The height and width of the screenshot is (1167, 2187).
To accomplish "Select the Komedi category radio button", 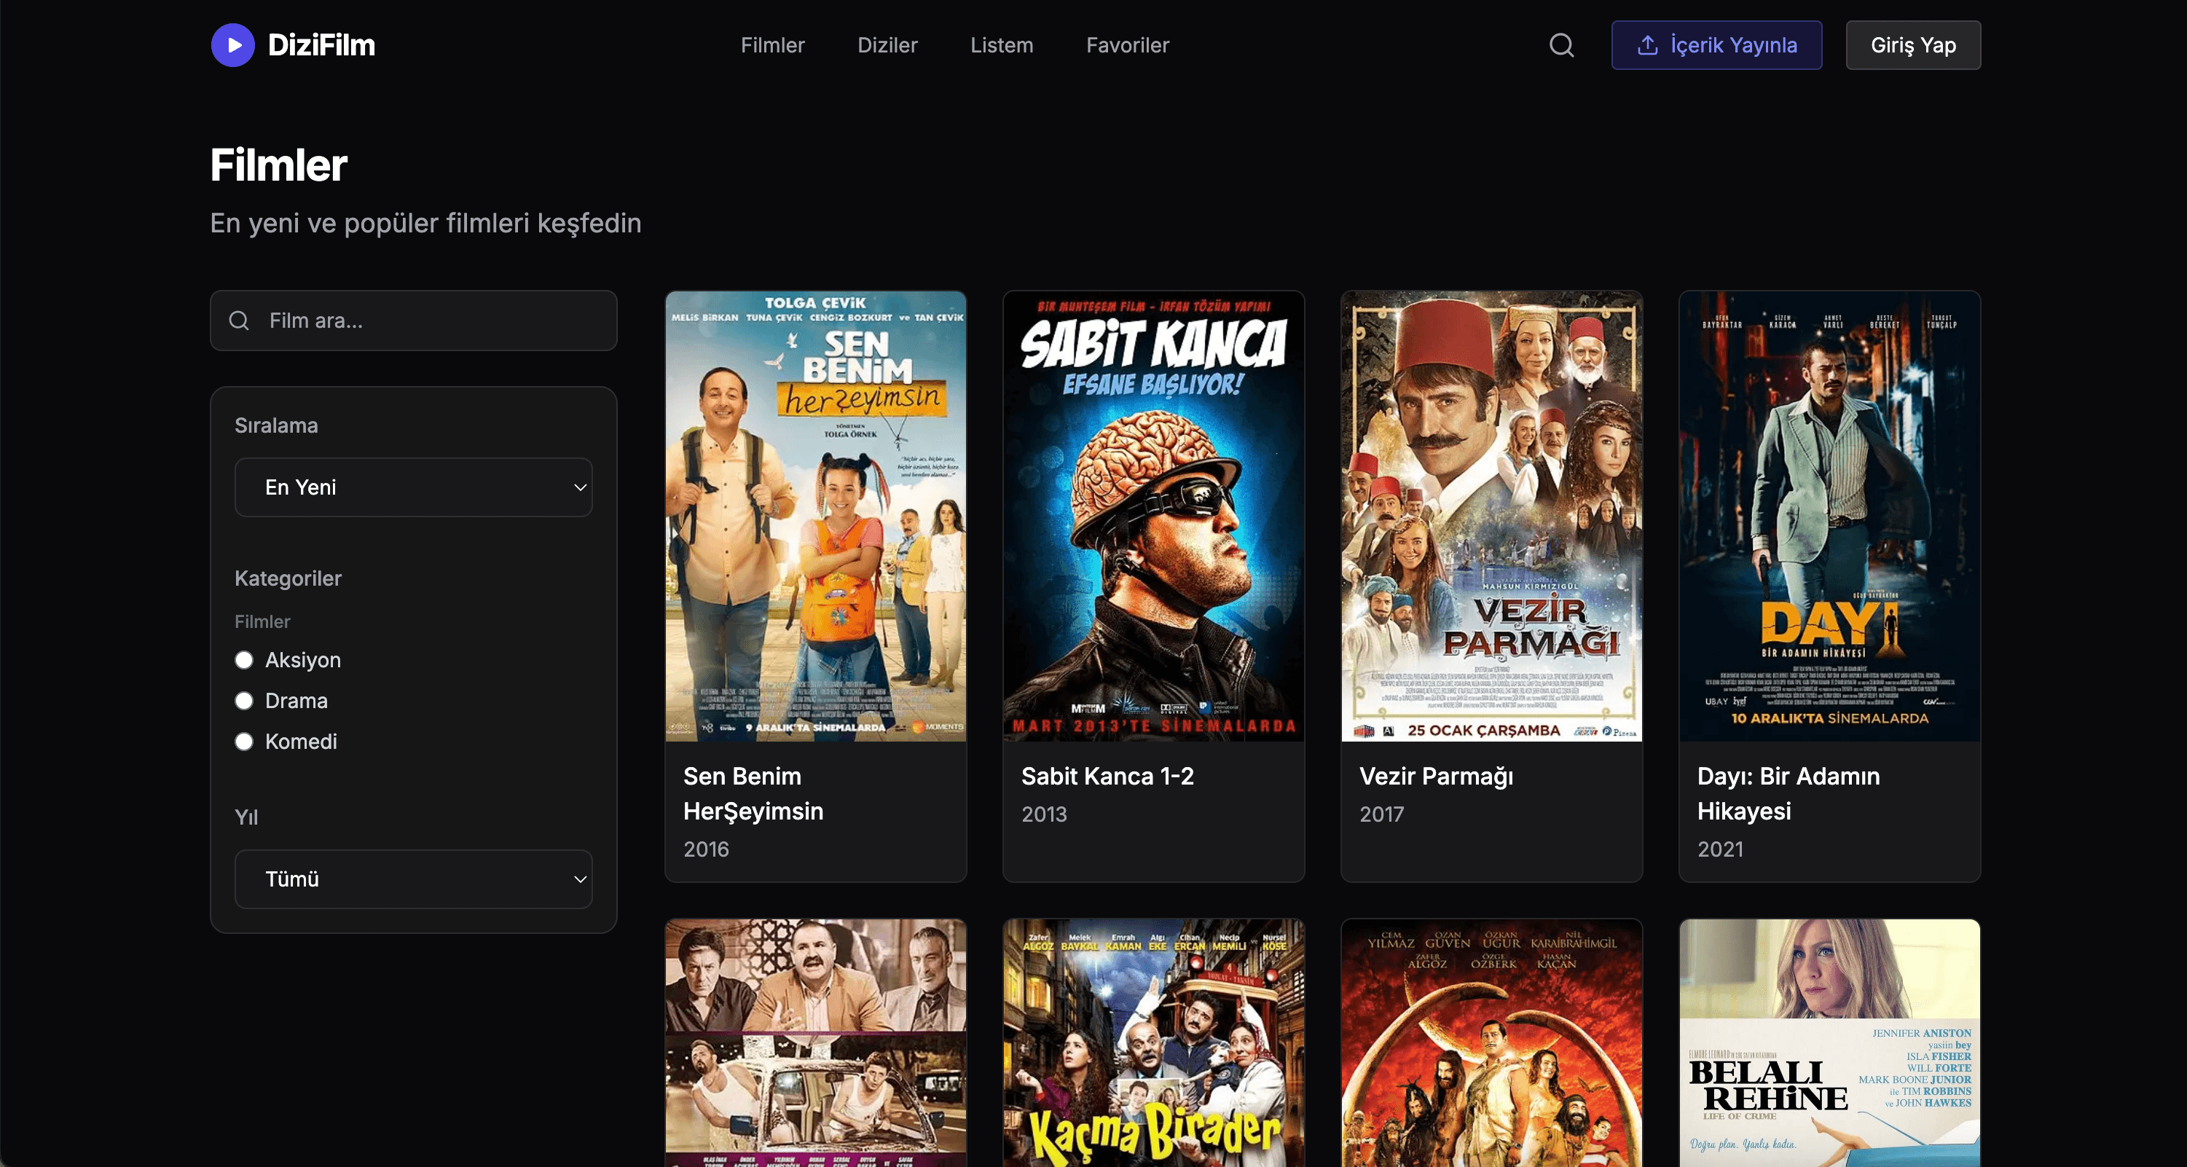I will (245, 742).
